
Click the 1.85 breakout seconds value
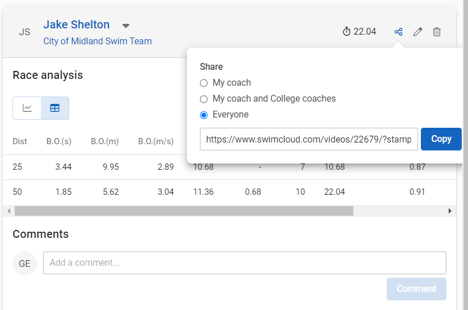[63, 192]
